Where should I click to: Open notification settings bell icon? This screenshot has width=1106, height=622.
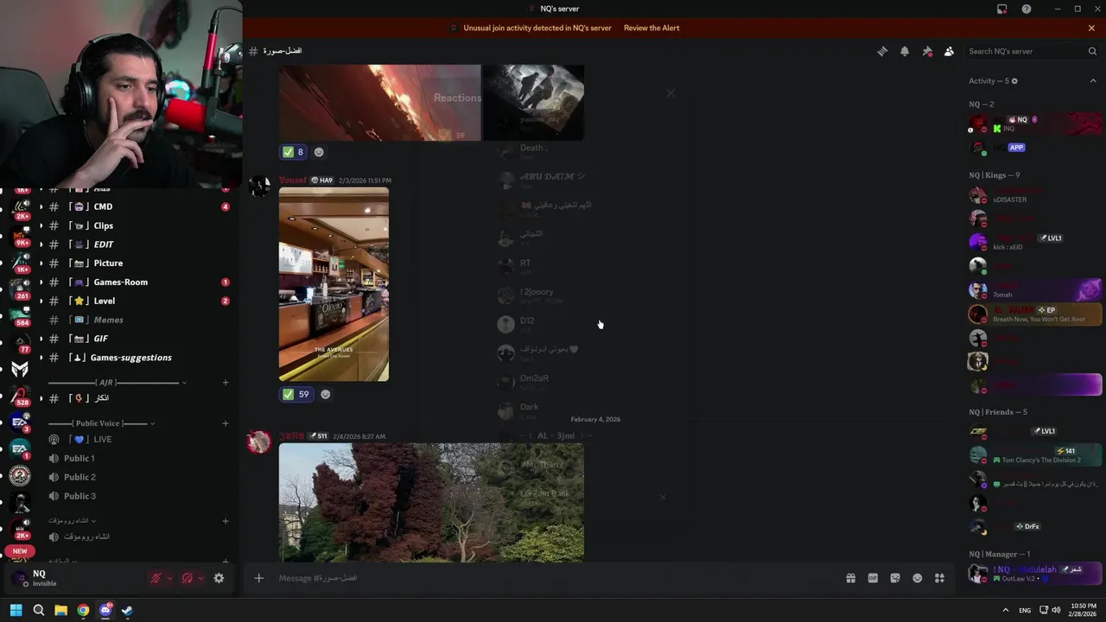pos(905,51)
